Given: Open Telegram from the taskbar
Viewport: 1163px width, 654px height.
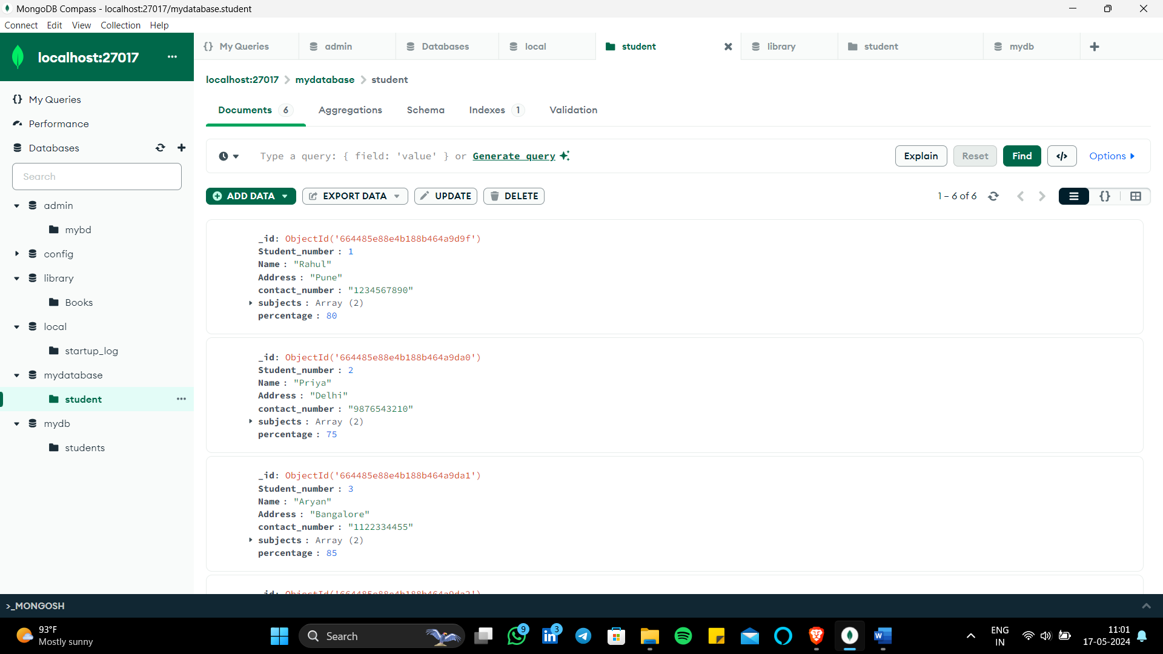Looking at the screenshot, I should coord(583,636).
